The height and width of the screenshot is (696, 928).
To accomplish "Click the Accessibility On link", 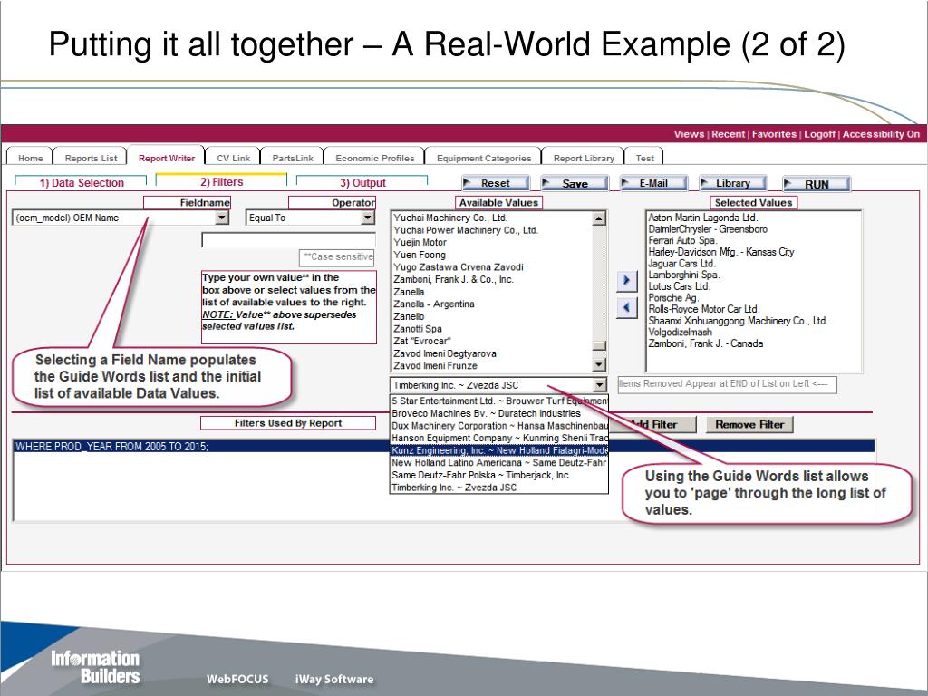I will [881, 134].
